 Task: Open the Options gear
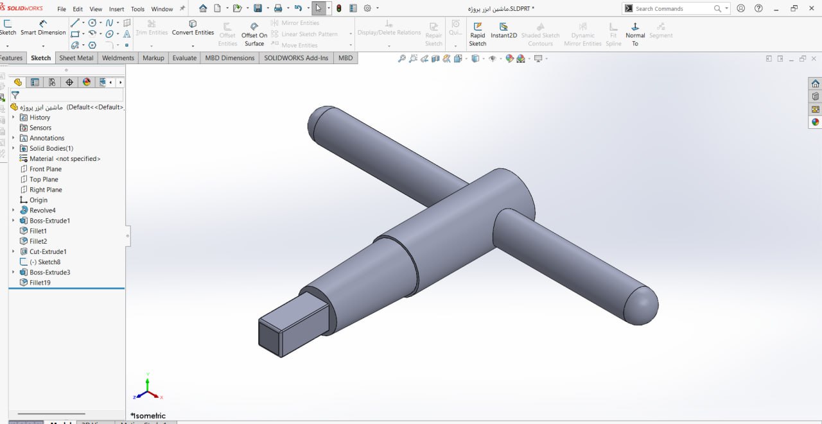(x=367, y=8)
